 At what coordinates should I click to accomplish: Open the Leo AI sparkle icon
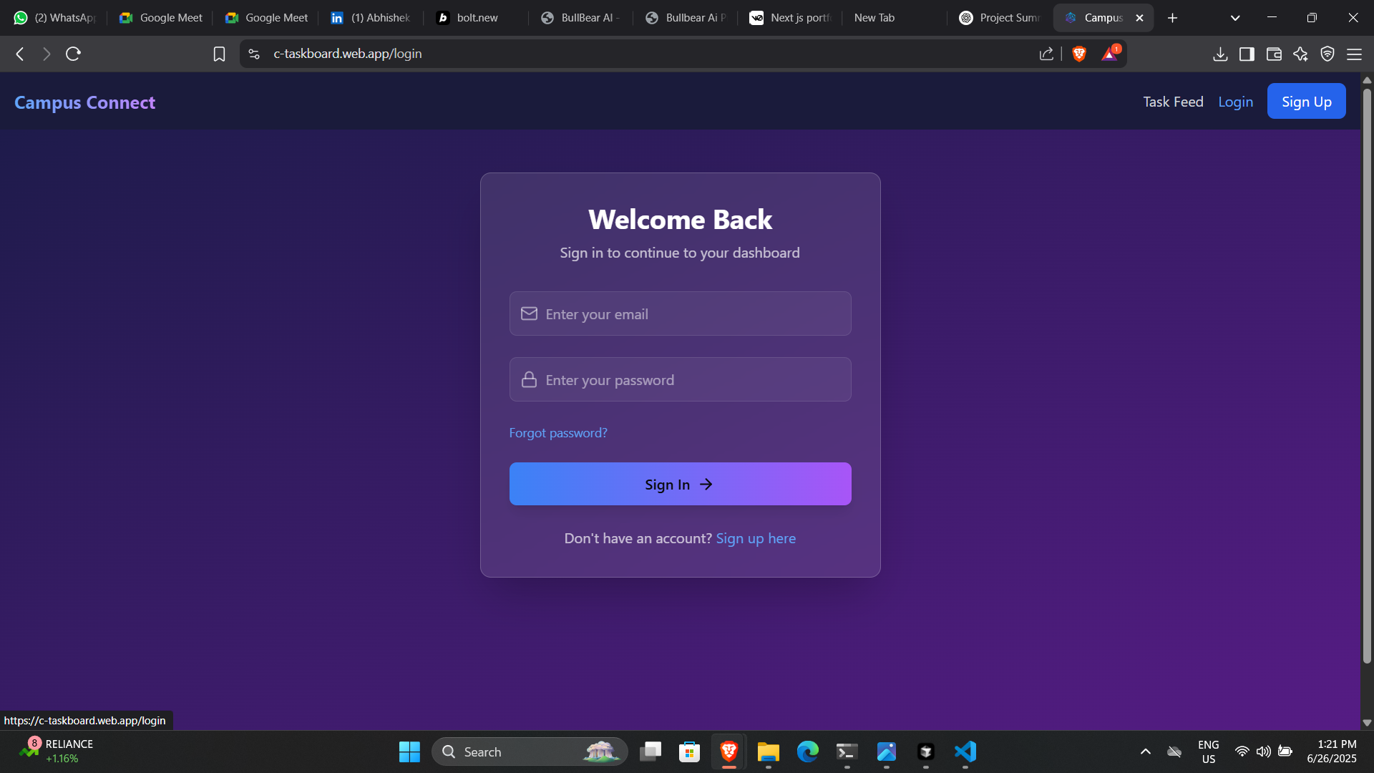point(1300,54)
